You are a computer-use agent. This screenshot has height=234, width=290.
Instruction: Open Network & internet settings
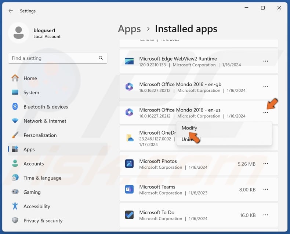tap(58, 121)
